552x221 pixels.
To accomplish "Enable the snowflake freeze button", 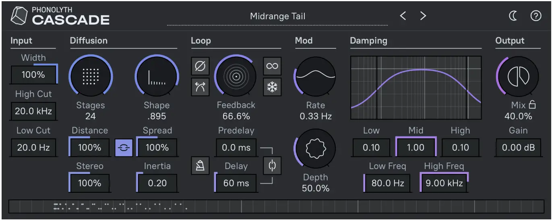I will [272, 87].
